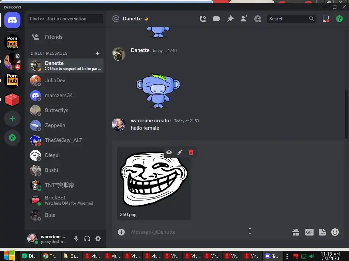Click Danette's avatar in chat

point(118,54)
